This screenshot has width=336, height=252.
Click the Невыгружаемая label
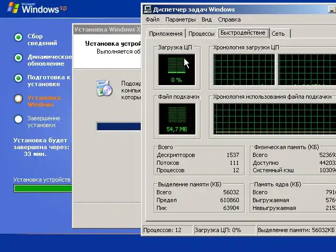pyautogui.click(x=274, y=208)
